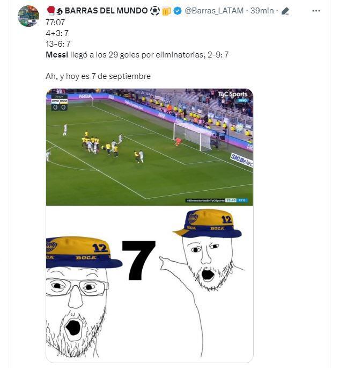
Task: Open the @Barras_LATAM handle link
Action: coord(214,11)
